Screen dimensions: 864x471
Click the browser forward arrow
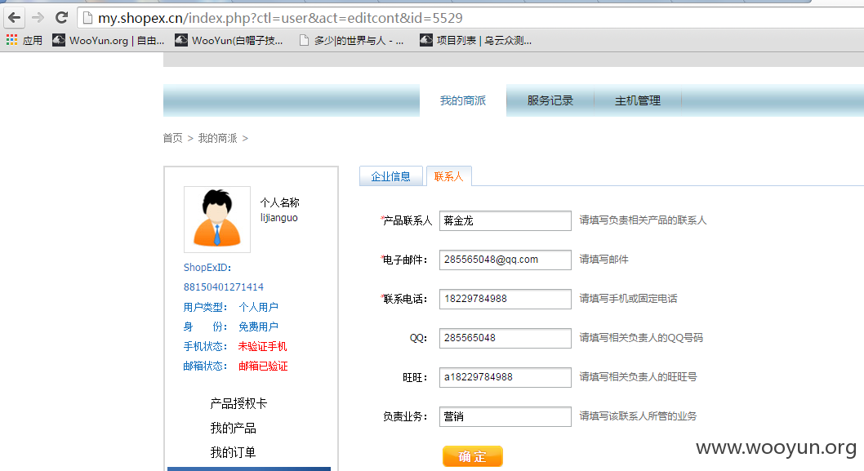[38, 18]
